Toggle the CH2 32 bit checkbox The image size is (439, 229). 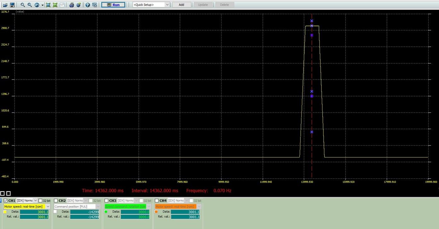pos(91,200)
